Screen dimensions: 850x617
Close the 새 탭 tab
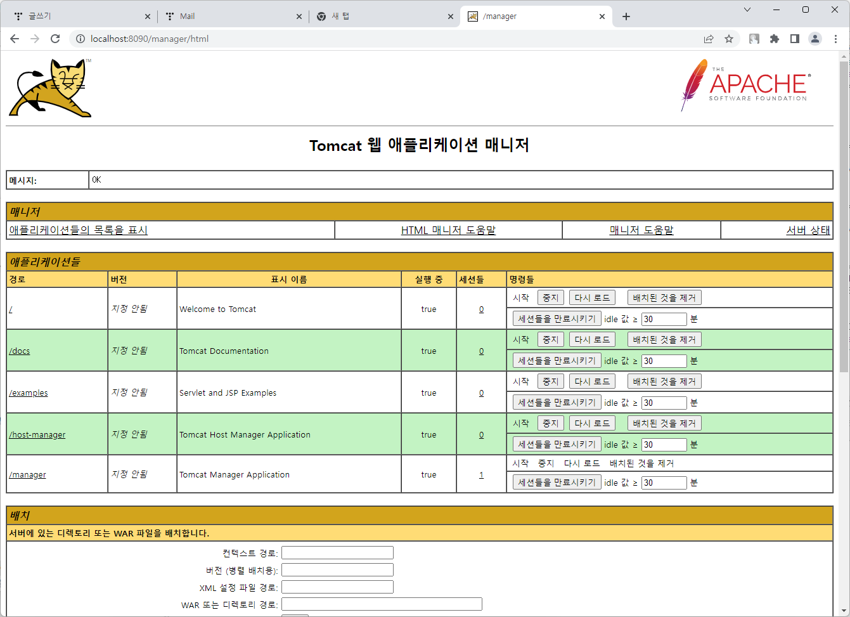pos(451,16)
